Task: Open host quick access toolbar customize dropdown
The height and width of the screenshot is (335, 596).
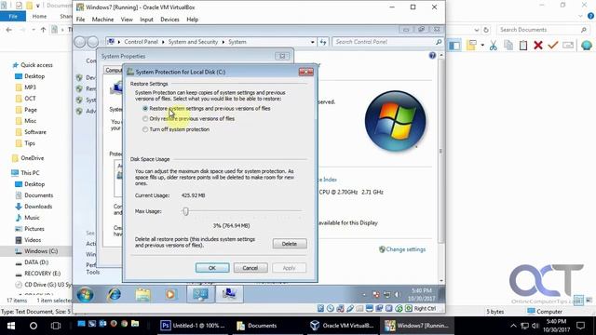Action: (x=37, y=6)
